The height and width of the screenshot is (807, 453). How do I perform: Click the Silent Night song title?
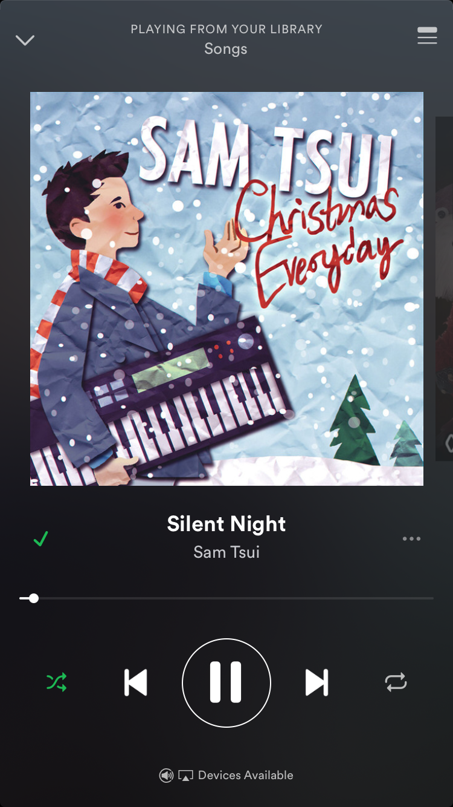tap(226, 524)
